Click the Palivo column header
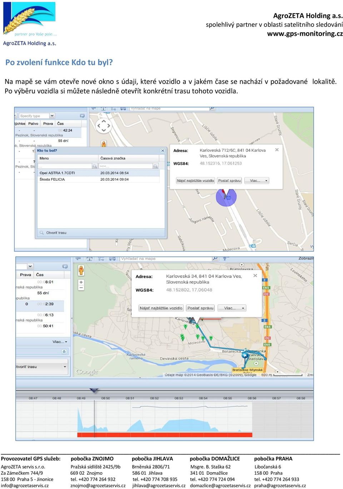 coord(33,124)
